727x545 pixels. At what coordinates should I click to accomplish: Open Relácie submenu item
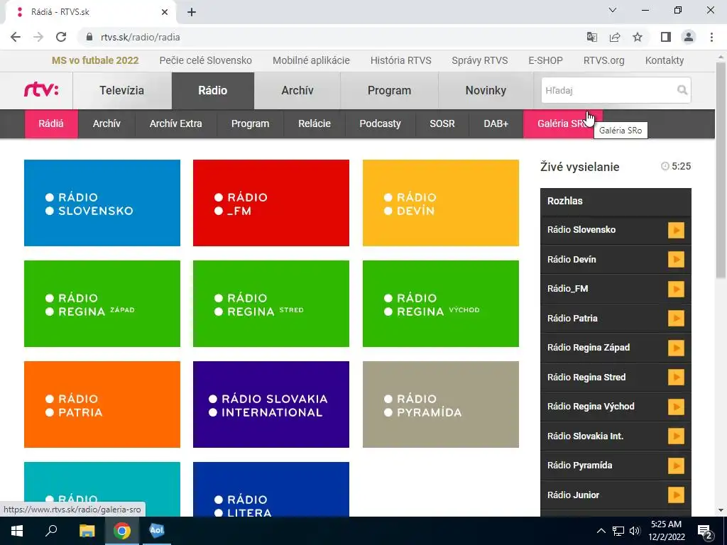(315, 123)
